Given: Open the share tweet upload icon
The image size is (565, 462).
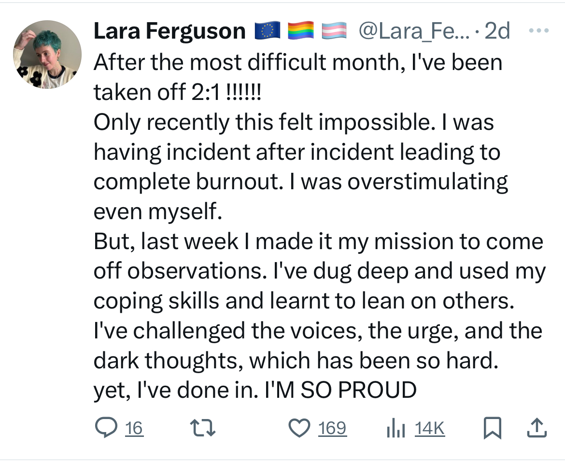Looking at the screenshot, I should pyautogui.click(x=537, y=427).
